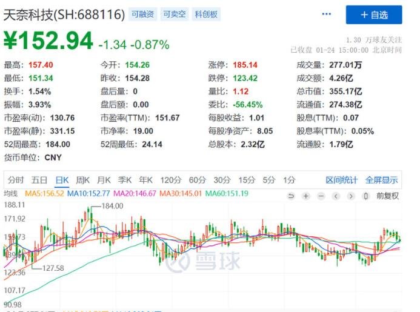Screen dimensions: 420x312
Task: Add stock with the 自选 button
Action: [374, 15]
